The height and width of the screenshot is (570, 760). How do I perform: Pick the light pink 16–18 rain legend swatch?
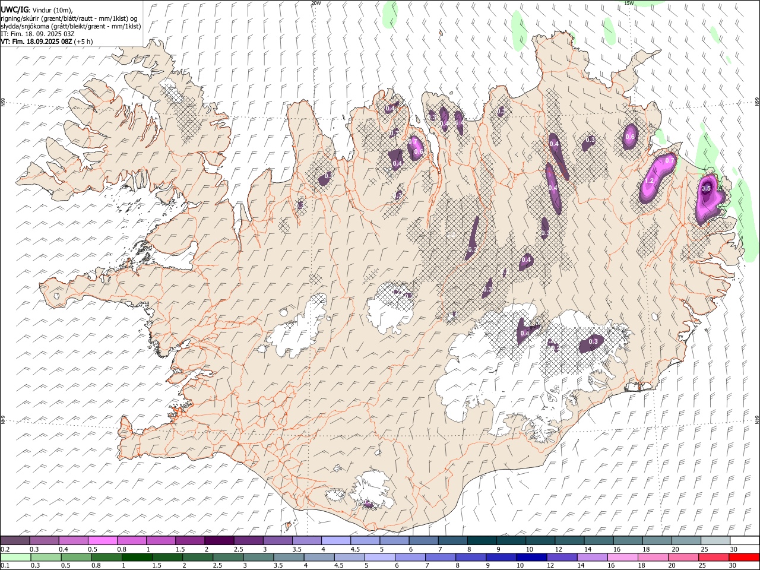(x=622, y=557)
